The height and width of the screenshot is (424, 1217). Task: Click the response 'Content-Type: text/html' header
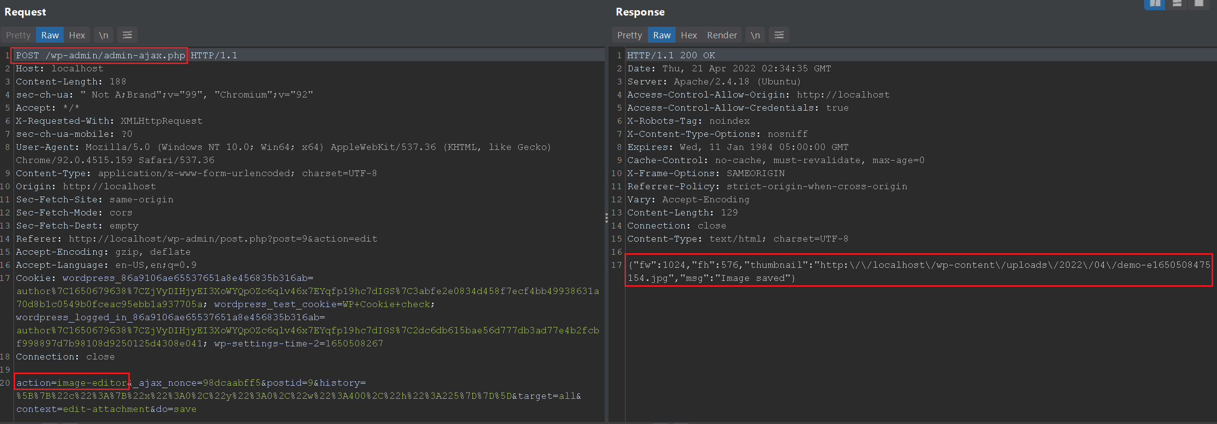point(738,239)
